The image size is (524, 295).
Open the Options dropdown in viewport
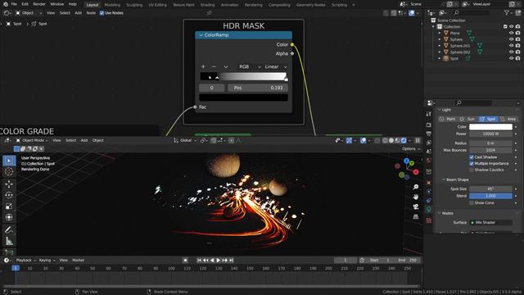point(410,149)
